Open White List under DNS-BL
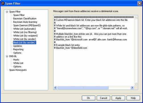This screenshot has width=143, height=103. (18, 63)
